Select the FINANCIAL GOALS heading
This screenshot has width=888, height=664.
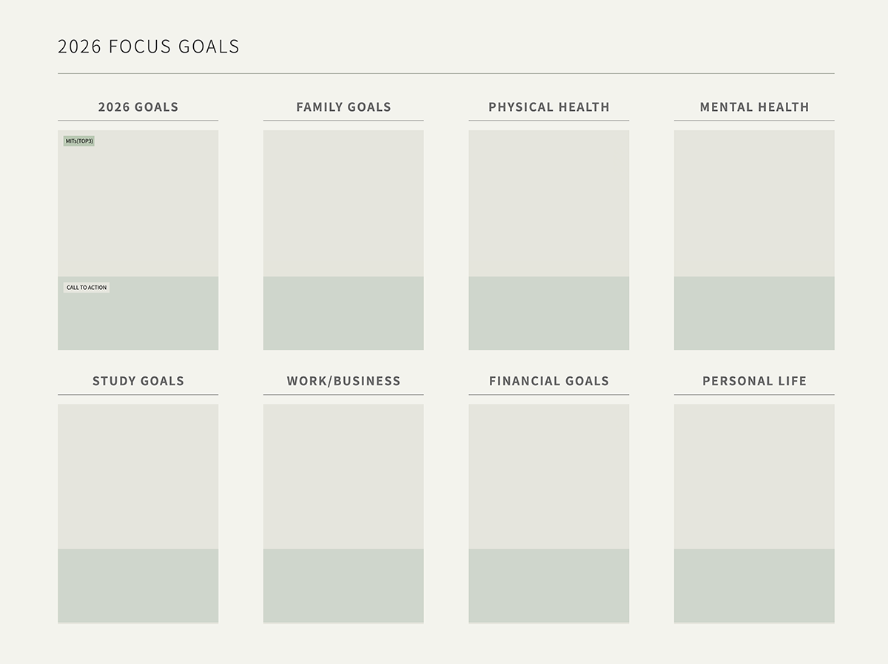(x=549, y=382)
